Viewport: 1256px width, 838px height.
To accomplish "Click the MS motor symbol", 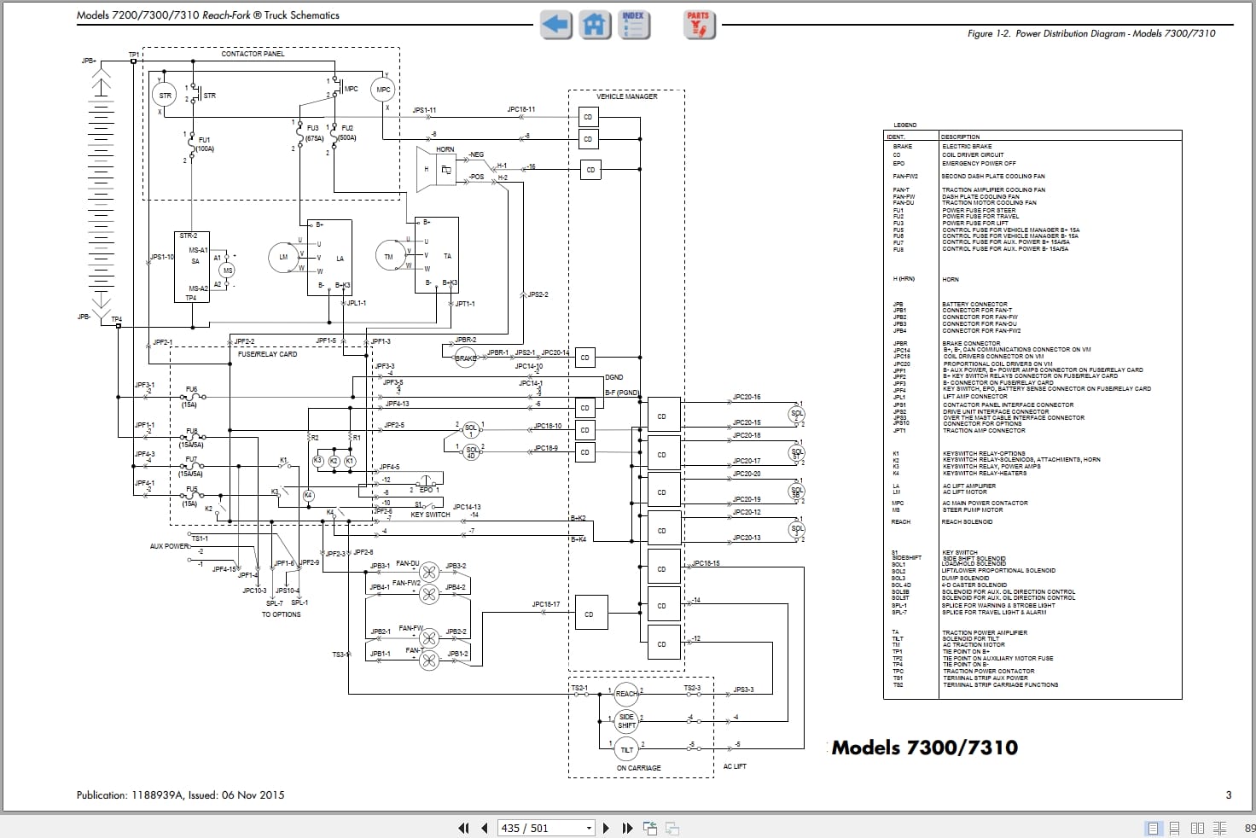I will click(x=228, y=271).
